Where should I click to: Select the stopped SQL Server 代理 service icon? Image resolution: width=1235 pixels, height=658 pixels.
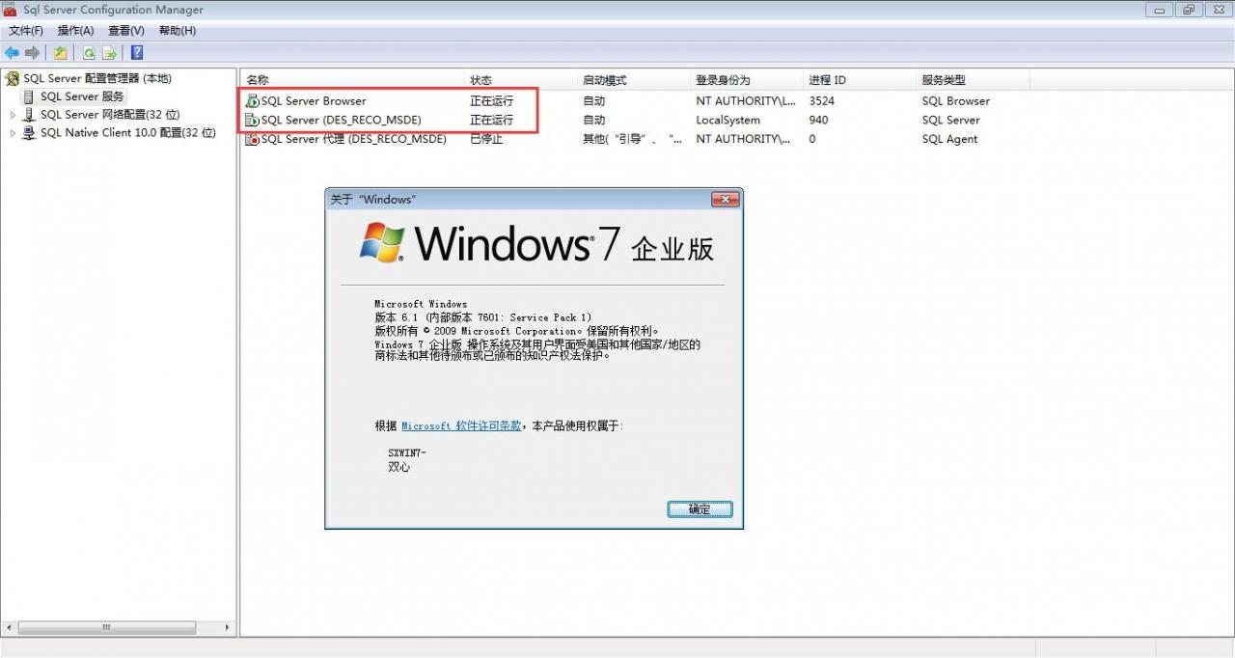[253, 139]
